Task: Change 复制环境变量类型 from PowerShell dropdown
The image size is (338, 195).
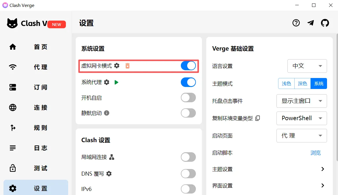Action: click(x=302, y=118)
